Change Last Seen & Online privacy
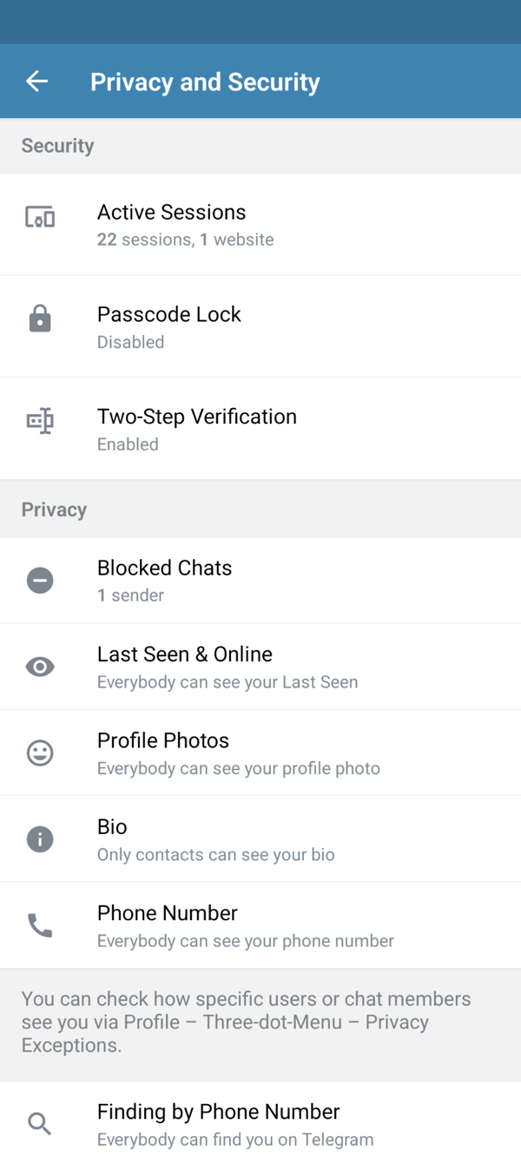The width and height of the screenshot is (521, 1157). [x=260, y=666]
